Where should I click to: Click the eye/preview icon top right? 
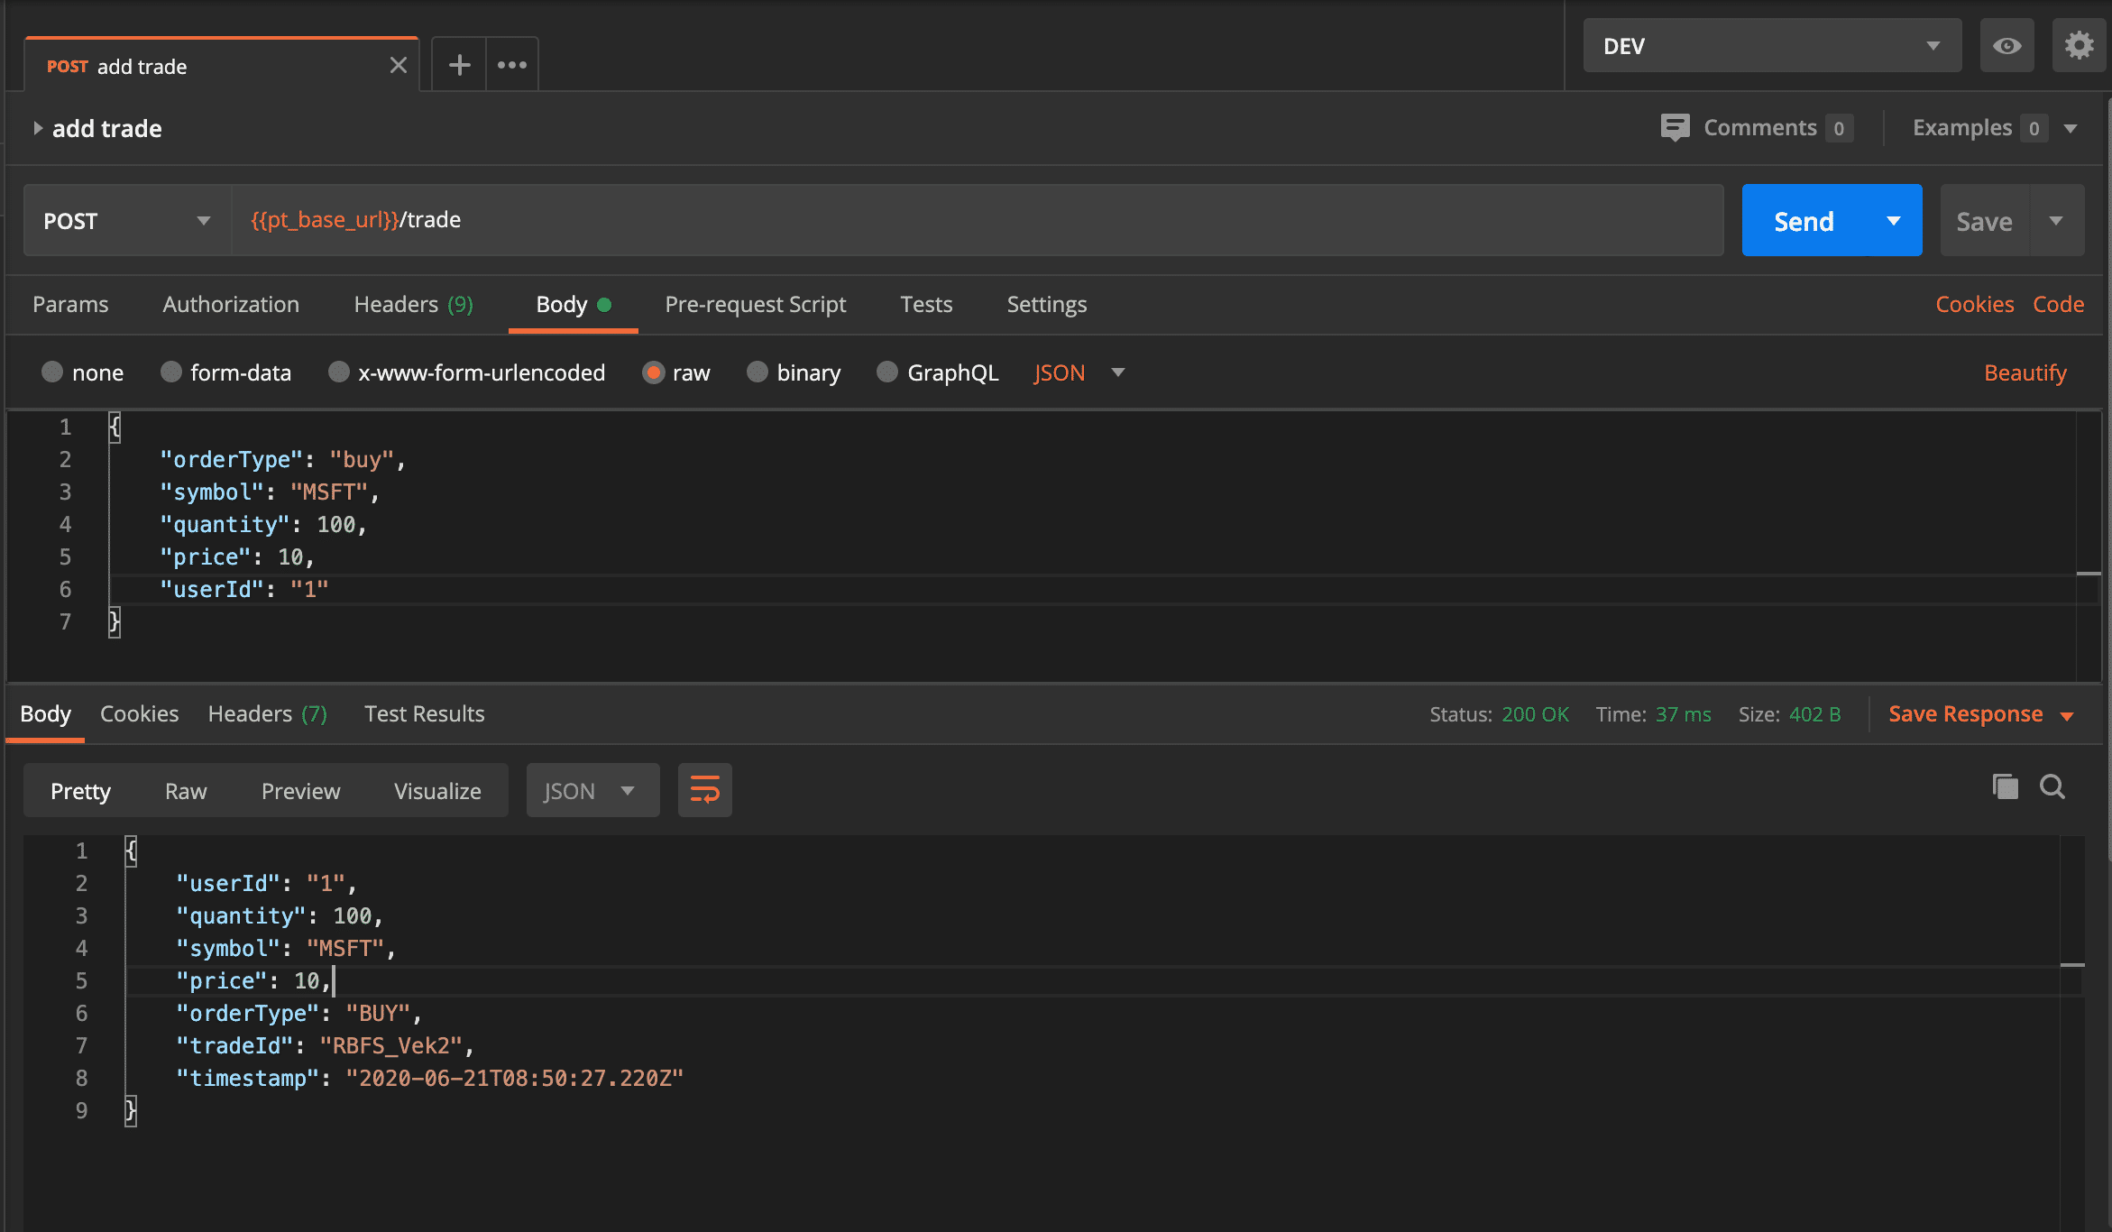[x=2006, y=44]
